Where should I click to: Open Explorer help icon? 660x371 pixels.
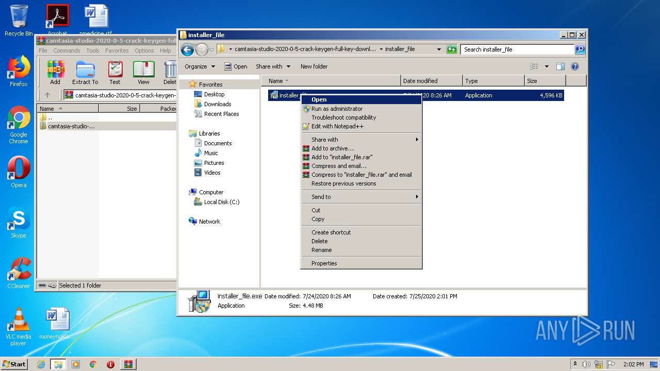[x=575, y=66]
